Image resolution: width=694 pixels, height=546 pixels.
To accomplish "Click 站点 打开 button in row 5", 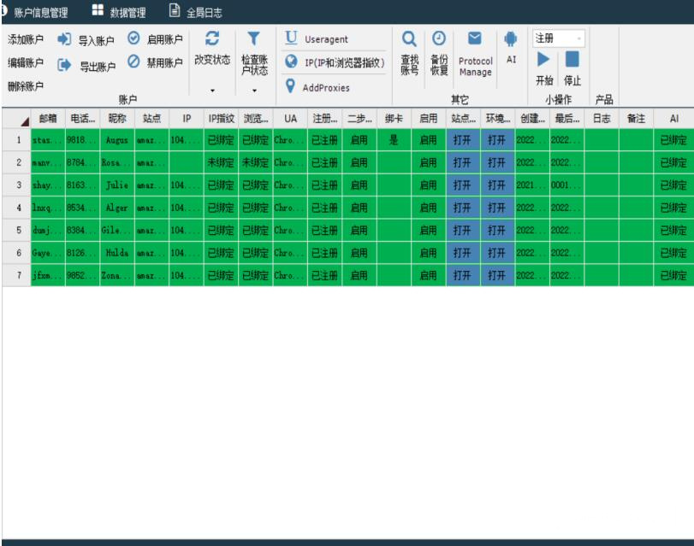I will click(x=463, y=231).
